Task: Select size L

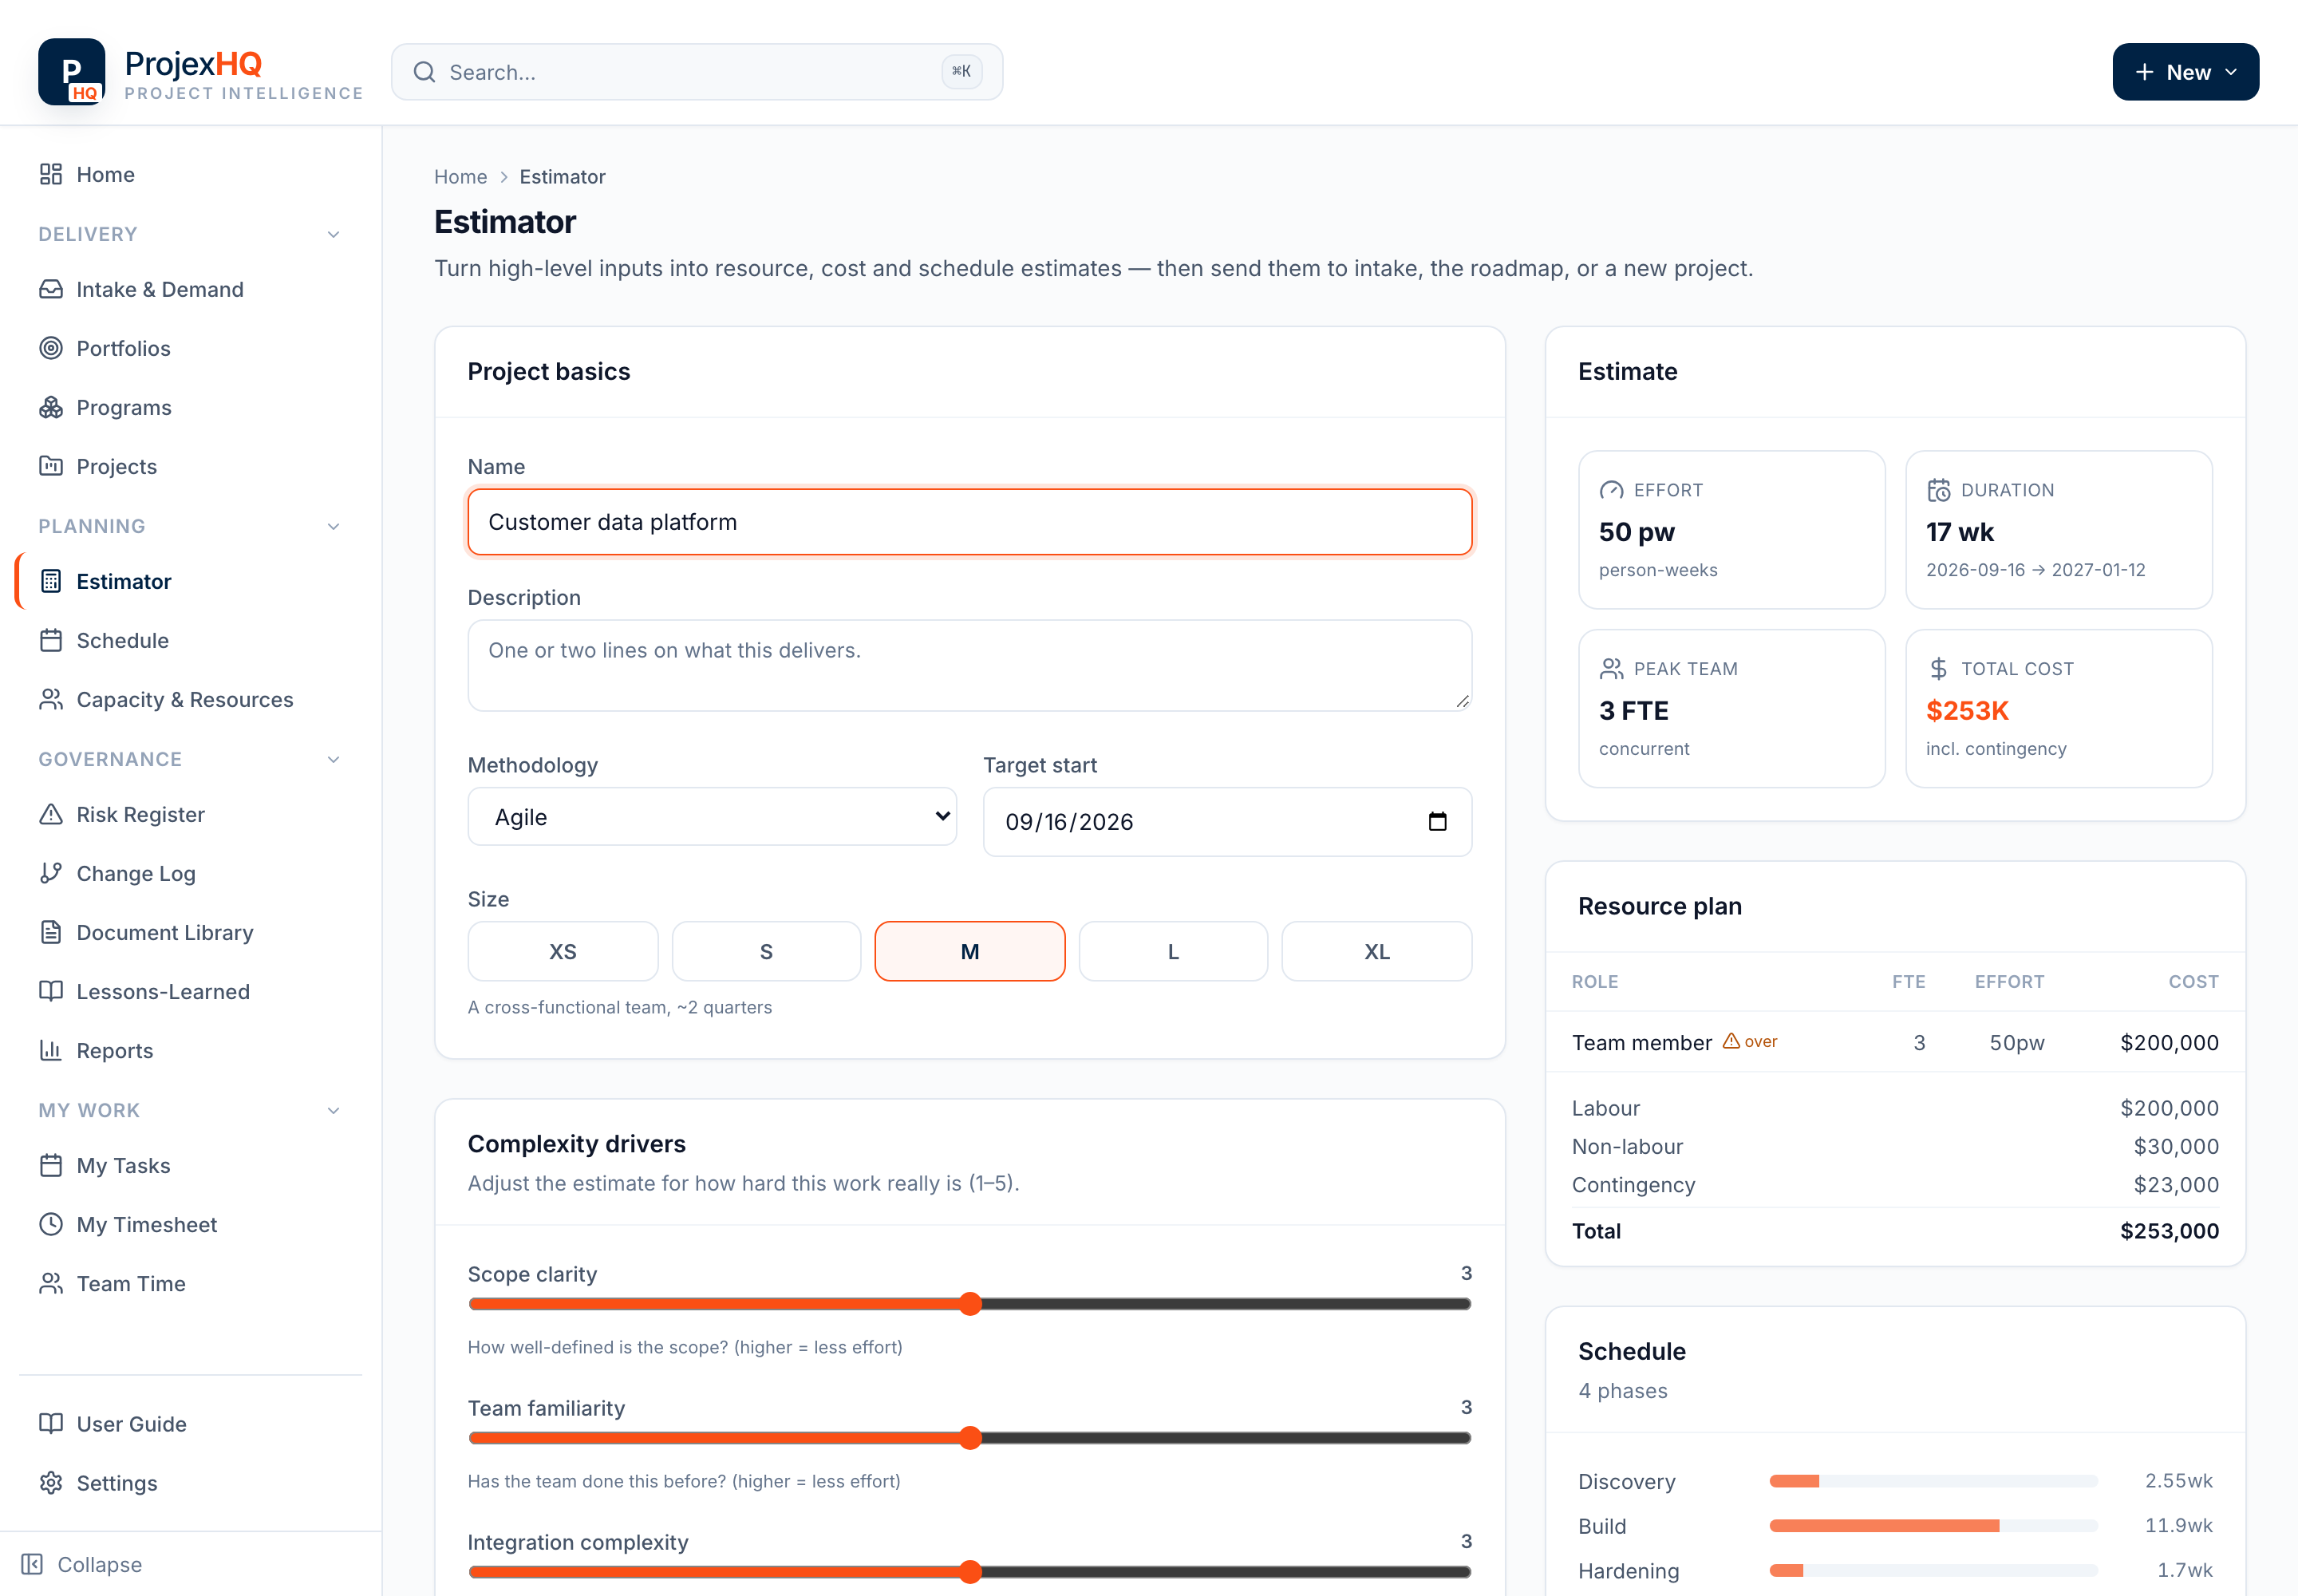Action: 1173,951
